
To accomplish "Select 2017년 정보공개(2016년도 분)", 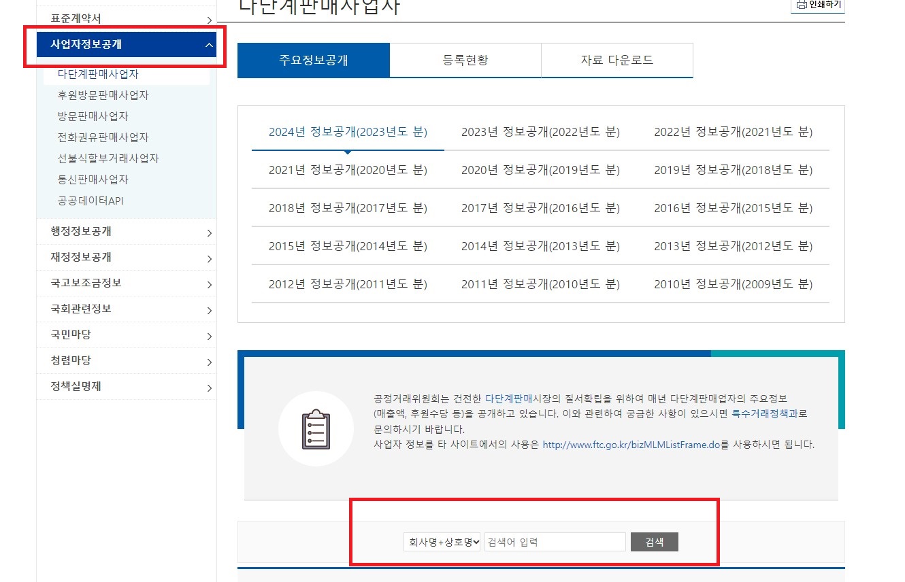I will 540,208.
